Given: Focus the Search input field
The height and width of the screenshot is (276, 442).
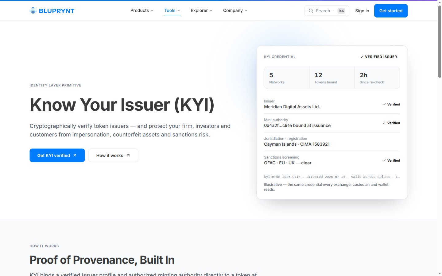Looking at the screenshot, I should pos(327,11).
